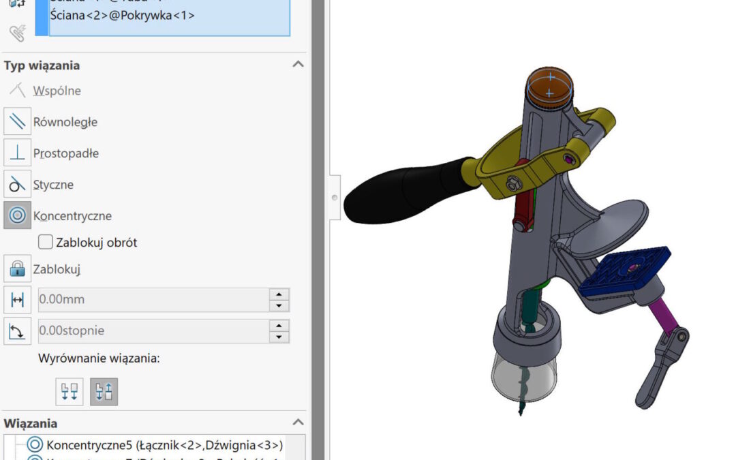The height and width of the screenshot is (460, 736).
Task: Choose the Równoległe parallel mate icon
Action: [x=17, y=122]
